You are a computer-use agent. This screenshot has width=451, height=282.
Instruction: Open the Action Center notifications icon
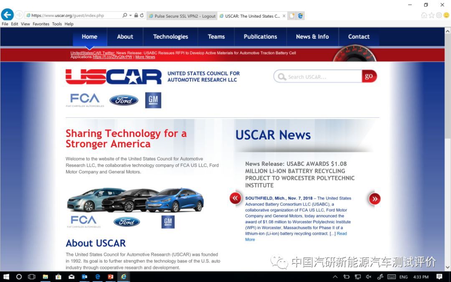coord(439,277)
